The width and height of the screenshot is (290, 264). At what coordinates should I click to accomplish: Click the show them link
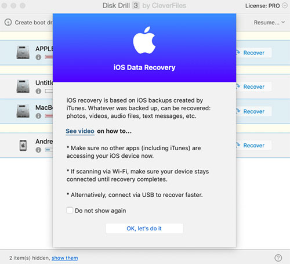click(x=65, y=258)
